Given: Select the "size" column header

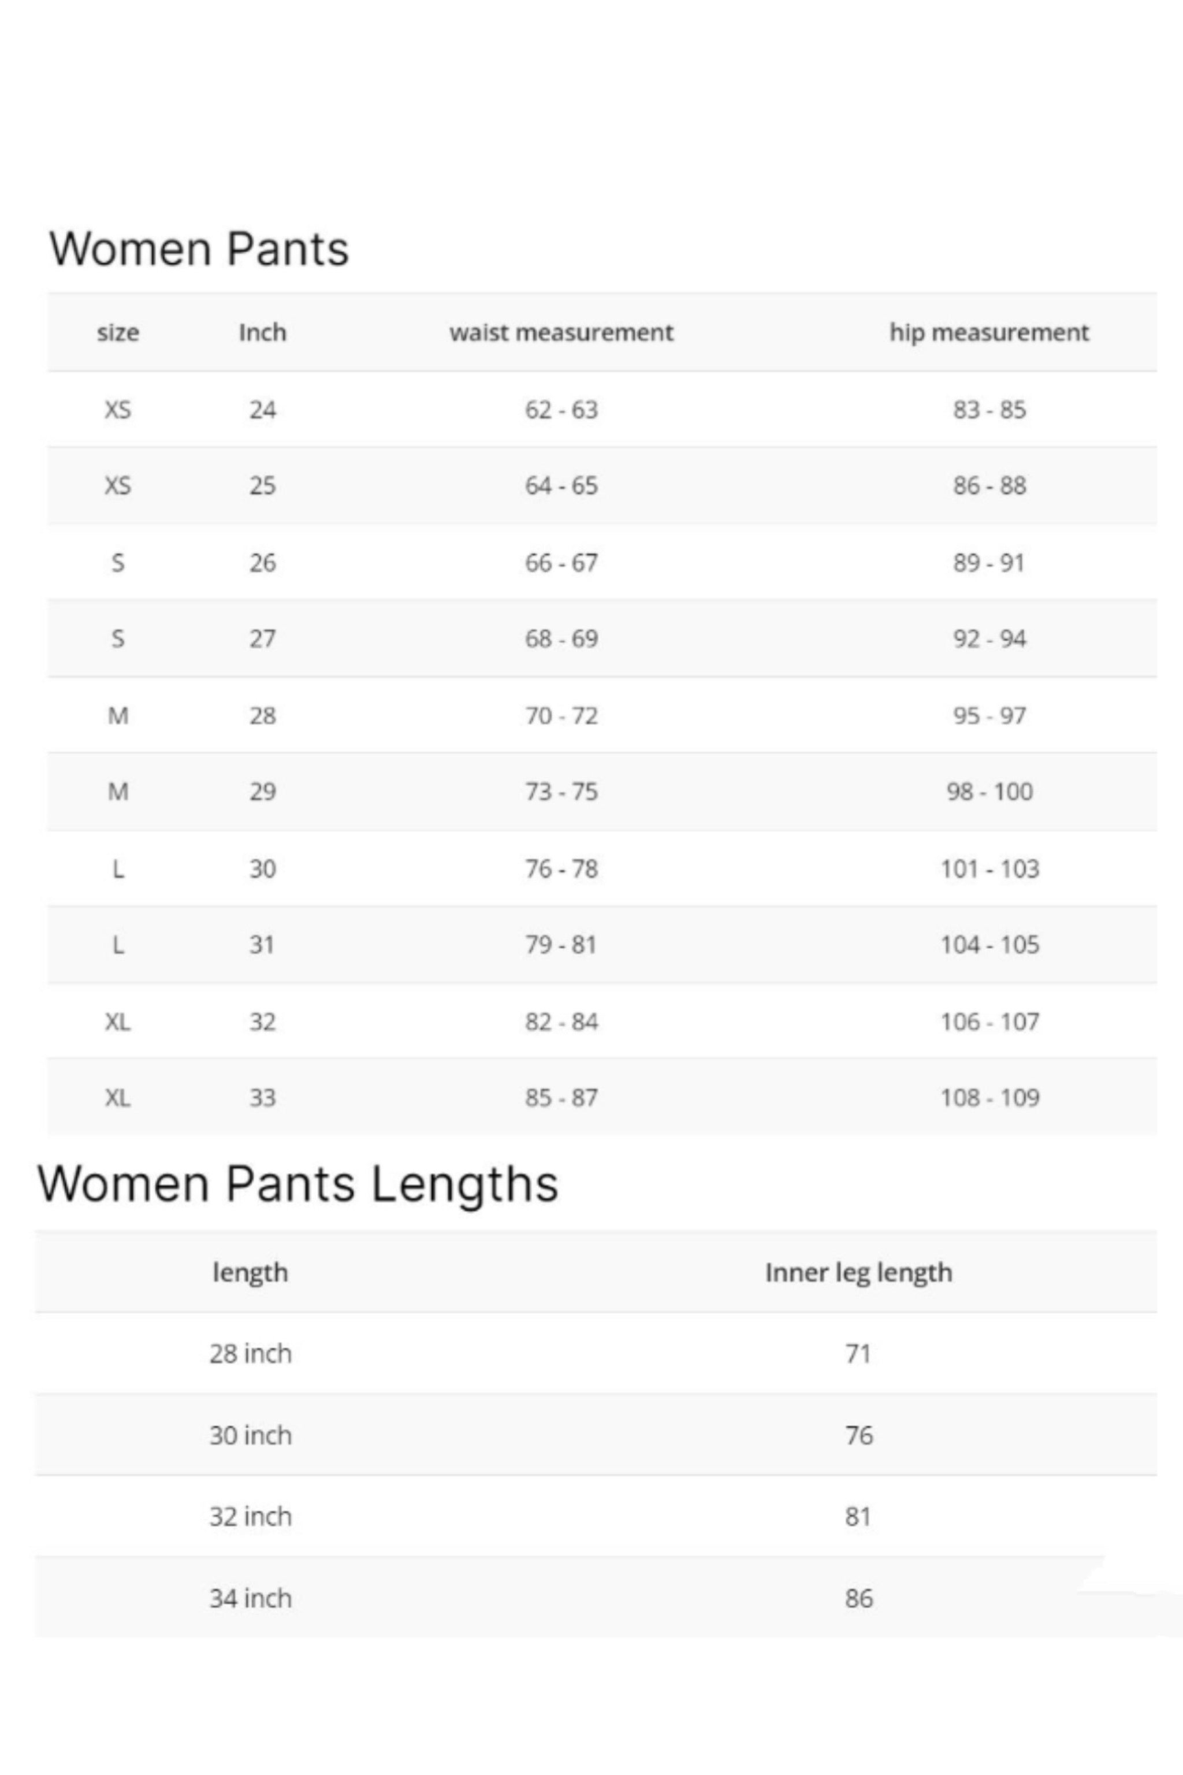Looking at the screenshot, I should pyautogui.click(x=118, y=333).
